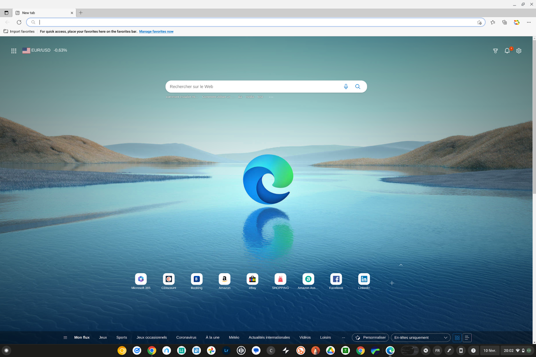Viewport: 536px width, 357px height.
Task: Switch feed to list view
Action: [x=467, y=338]
